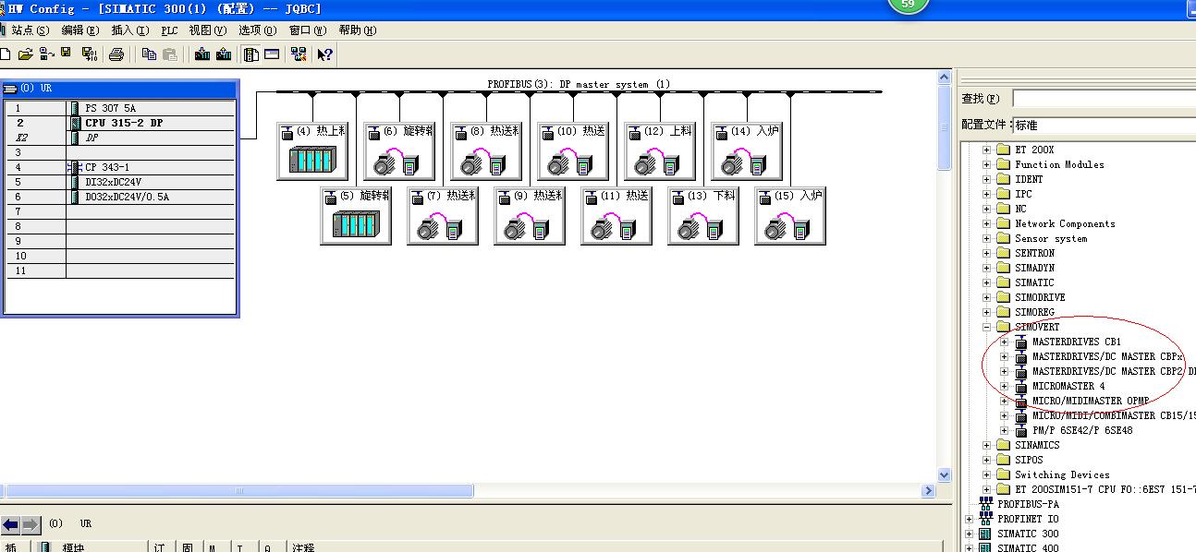
Task: Select drive slave (14) 入炉
Action: click(747, 151)
